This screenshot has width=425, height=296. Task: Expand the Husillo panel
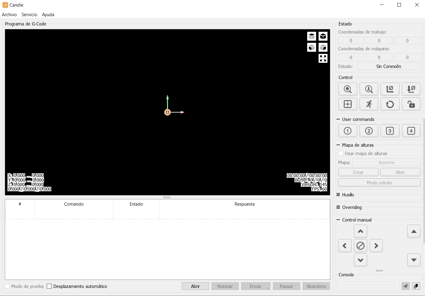(x=347, y=195)
